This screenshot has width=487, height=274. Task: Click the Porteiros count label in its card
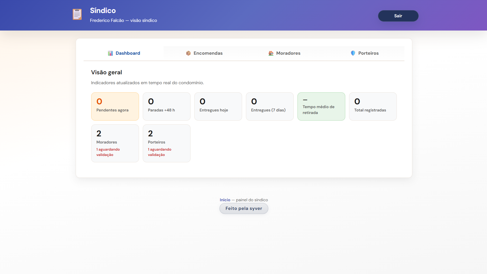coord(156,142)
